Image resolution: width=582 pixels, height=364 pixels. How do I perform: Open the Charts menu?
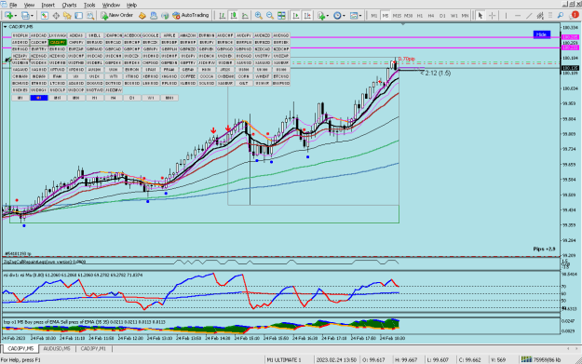69,5
